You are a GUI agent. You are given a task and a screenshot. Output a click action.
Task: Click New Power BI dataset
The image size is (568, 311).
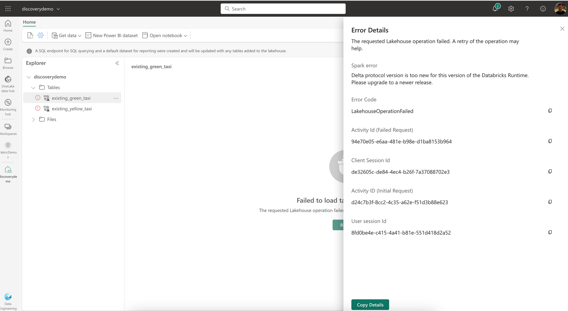112,35
